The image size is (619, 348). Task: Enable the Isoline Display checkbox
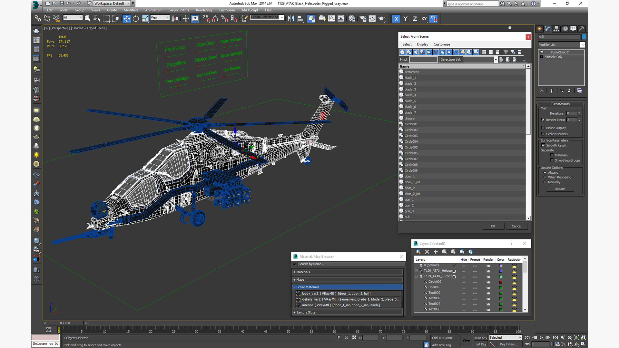pos(543,128)
